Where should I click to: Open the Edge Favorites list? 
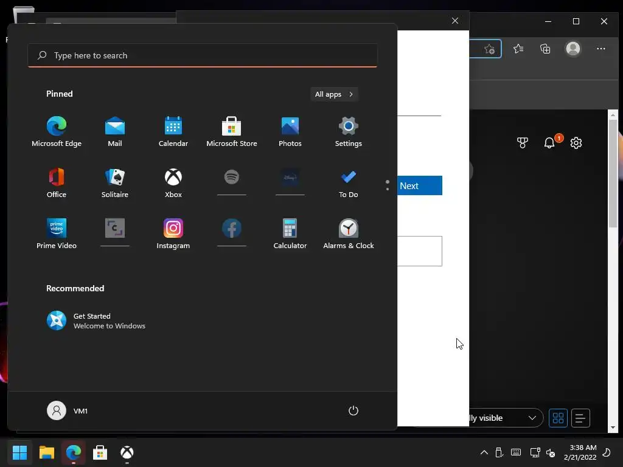(518, 49)
